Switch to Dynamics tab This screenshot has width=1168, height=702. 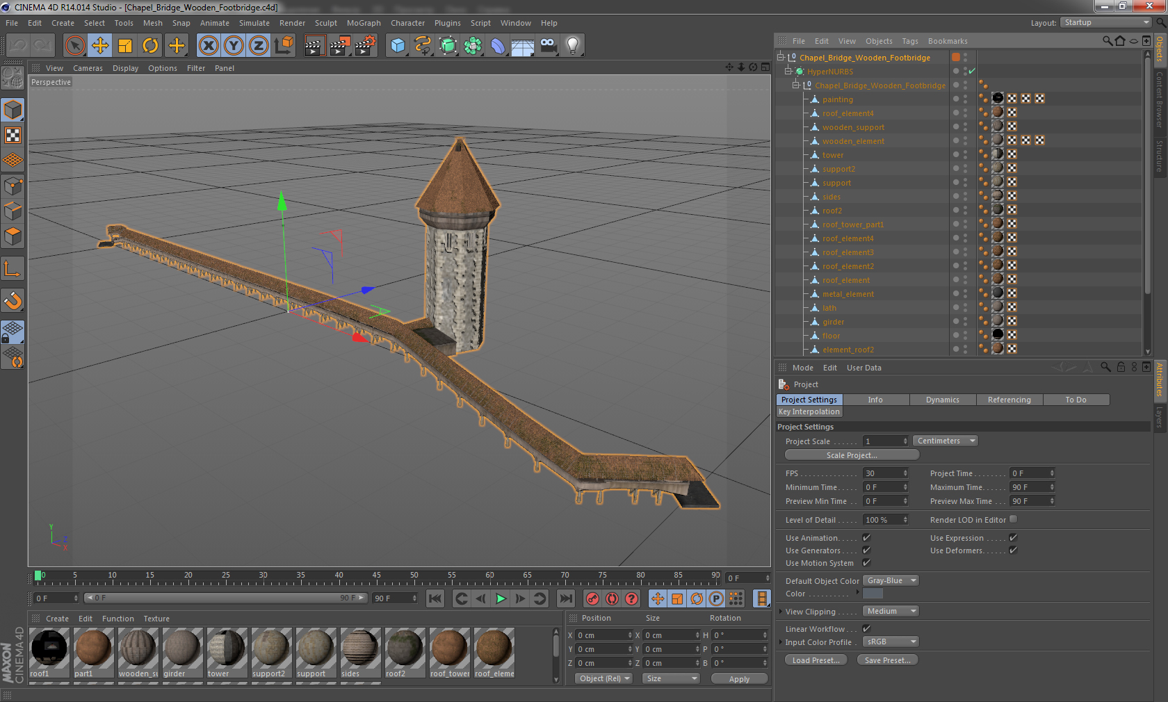tap(943, 400)
